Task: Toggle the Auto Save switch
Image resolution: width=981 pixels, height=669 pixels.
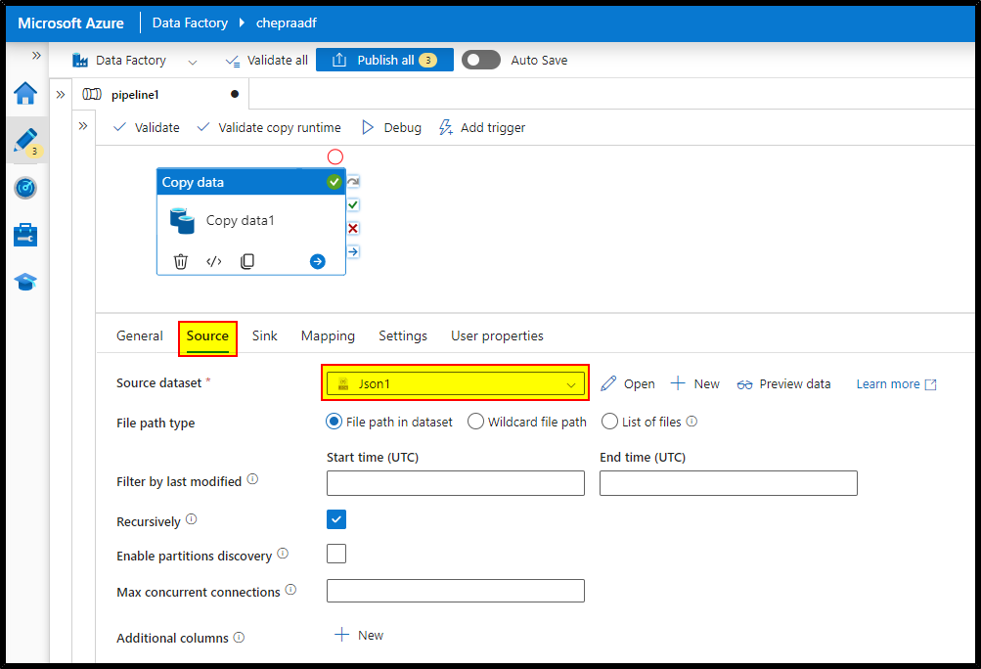Action: tap(480, 60)
